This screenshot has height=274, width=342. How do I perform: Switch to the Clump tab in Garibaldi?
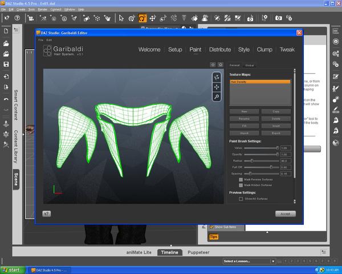coord(264,50)
